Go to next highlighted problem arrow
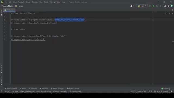Screen dimensions: 174x98 [x=173, y=13]
